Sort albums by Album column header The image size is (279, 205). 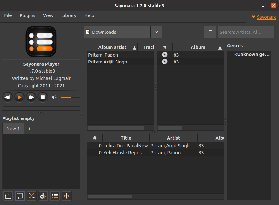(198, 47)
